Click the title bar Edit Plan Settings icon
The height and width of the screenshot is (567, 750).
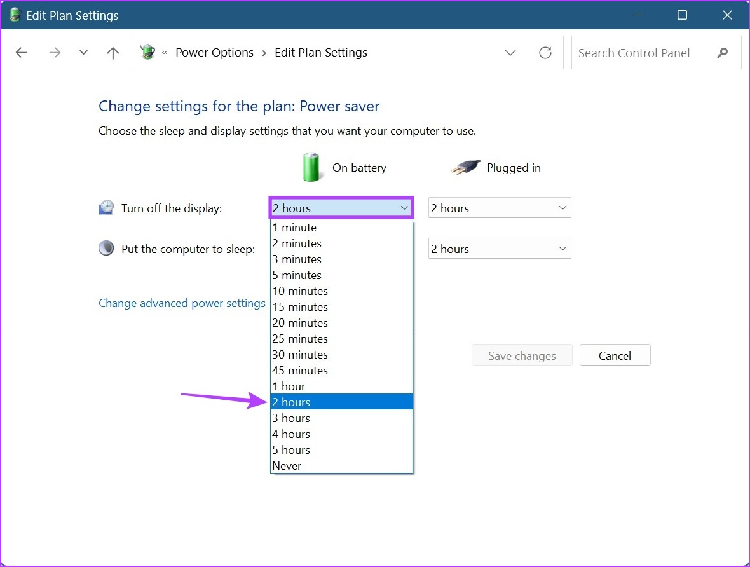tap(15, 15)
